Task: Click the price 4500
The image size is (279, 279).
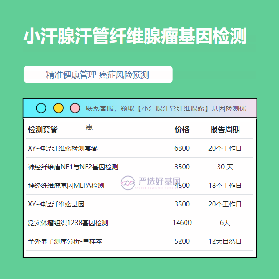Action: [182, 186]
